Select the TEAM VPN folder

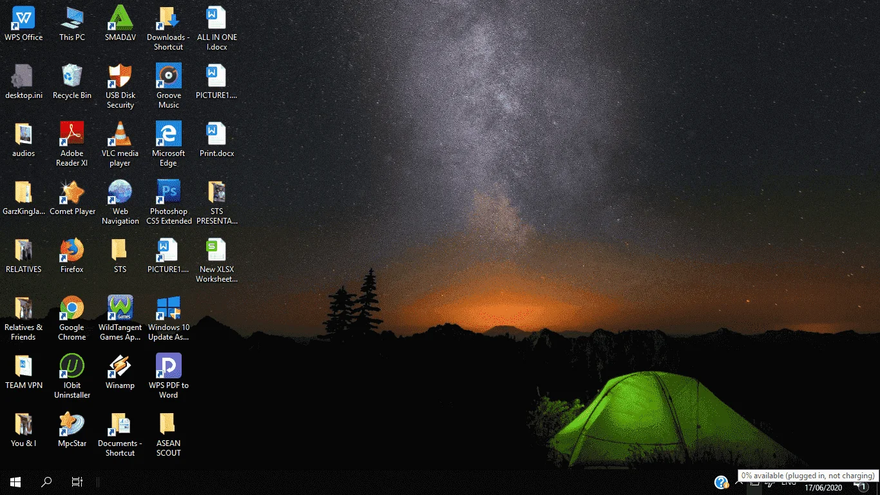(x=24, y=372)
